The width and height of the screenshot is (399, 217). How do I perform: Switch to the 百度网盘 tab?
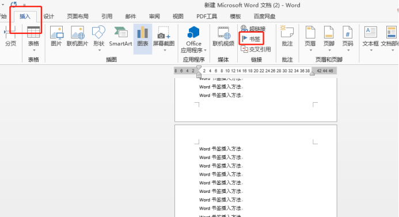pos(264,17)
